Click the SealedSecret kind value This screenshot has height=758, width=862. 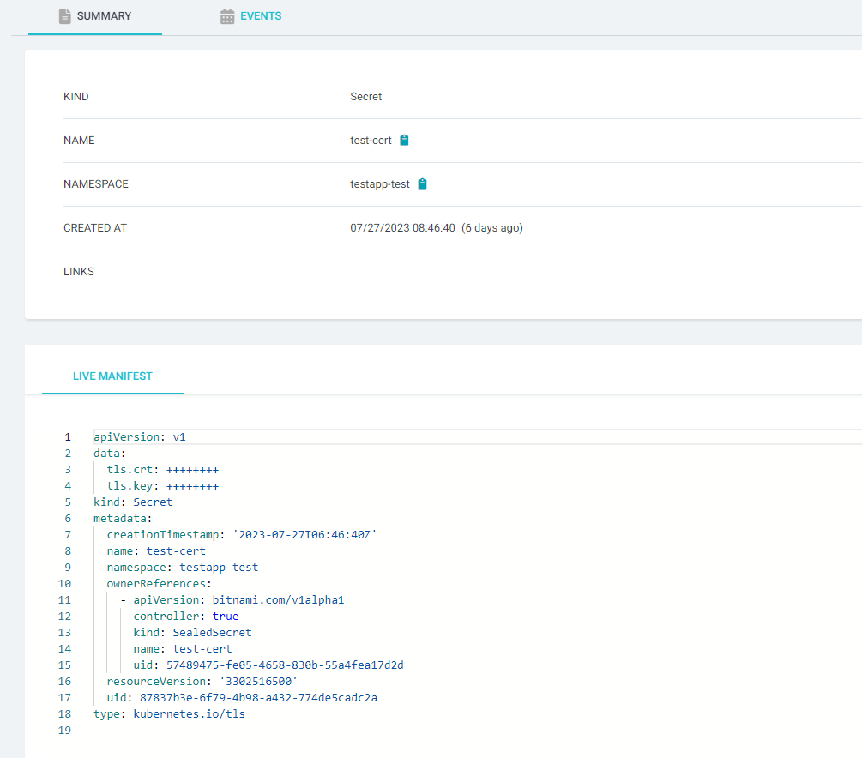(212, 633)
